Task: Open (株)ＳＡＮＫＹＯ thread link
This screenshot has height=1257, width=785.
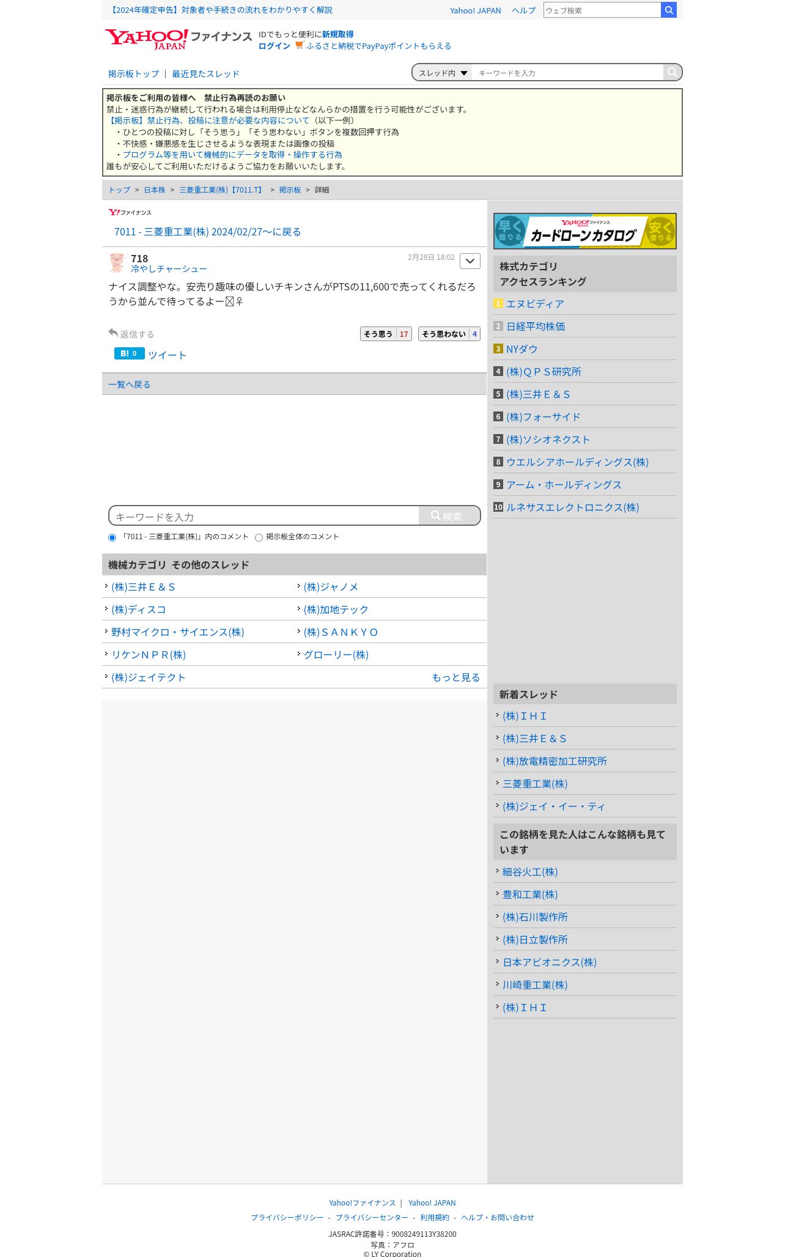Action: (341, 632)
